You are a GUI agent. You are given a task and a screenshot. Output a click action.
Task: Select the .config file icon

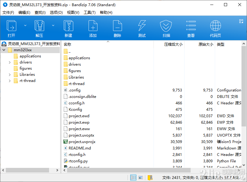[66, 90]
